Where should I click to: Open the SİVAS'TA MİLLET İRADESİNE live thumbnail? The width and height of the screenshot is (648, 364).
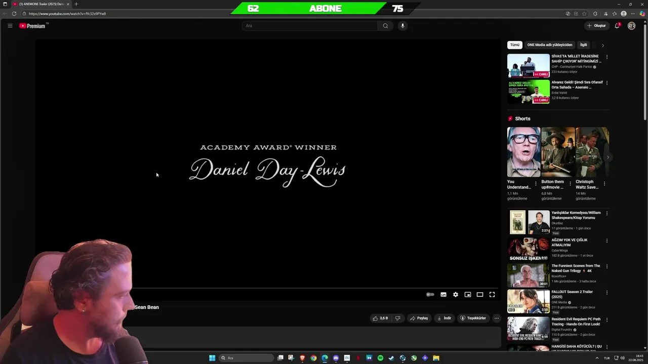529,66
